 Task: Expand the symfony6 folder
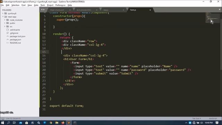(x=3, y=14)
